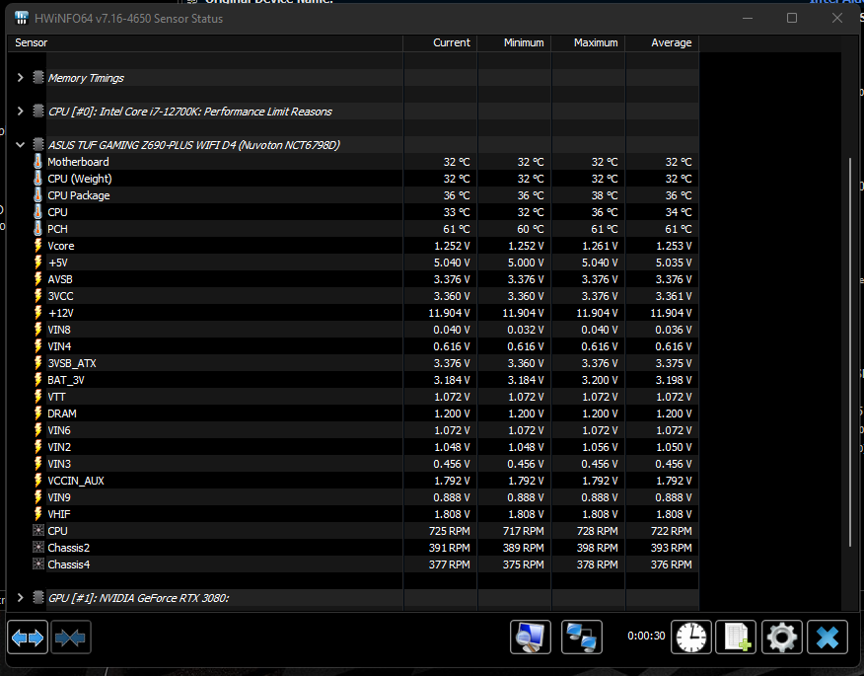
Task: Click the Performance Limit Reasons chip icon
Action: pyautogui.click(x=38, y=111)
